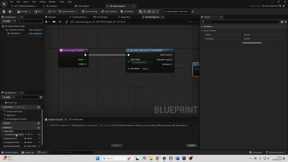Screen dimensions: 288x162
Task: Switch to BP_ThirdPersonCharacter tab
Action: [x=24, y=6]
